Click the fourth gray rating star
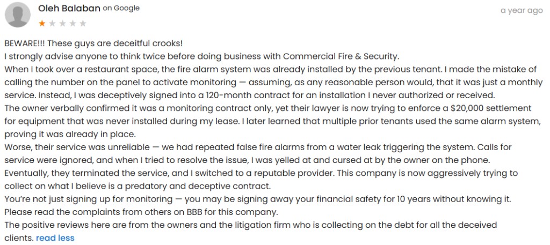The height and width of the screenshot is (245, 550). tap(73, 24)
